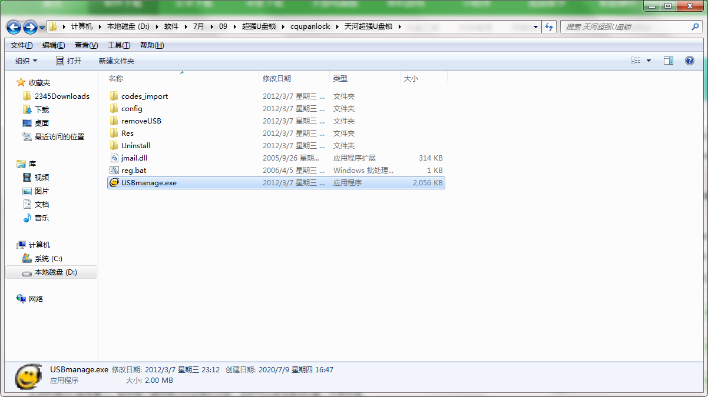
Task: Click cqupanlock breadcrumb segment
Action: click(310, 26)
